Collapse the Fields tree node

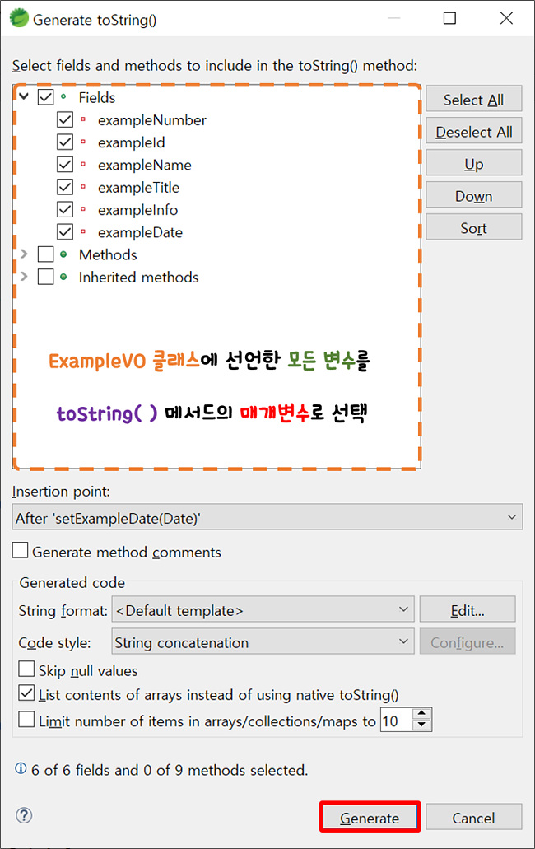click(24, 97)
